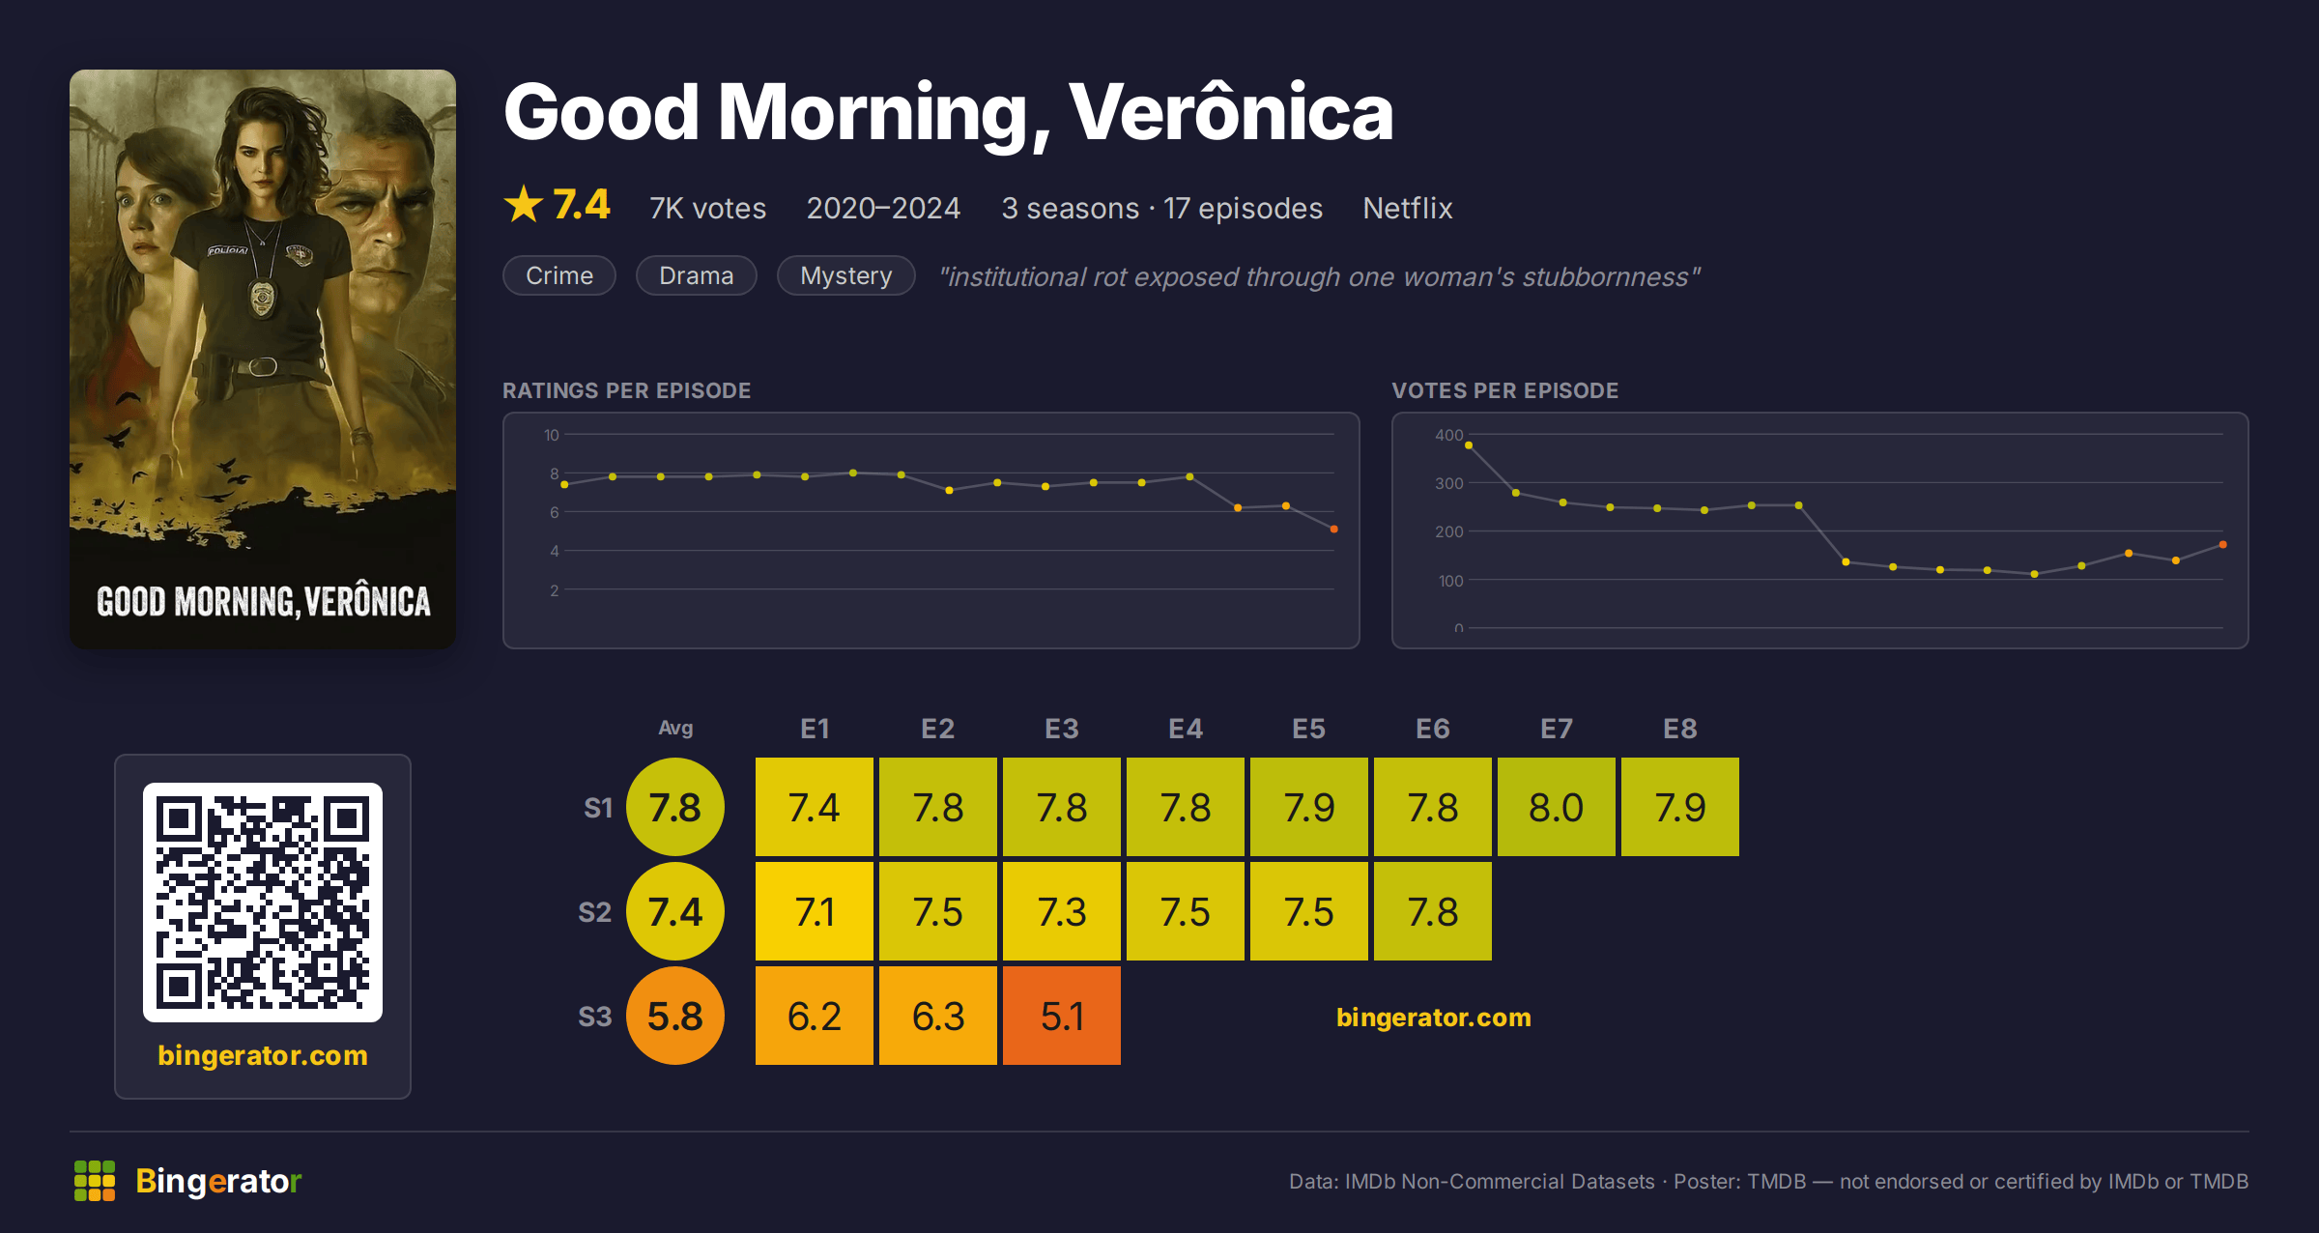Click the Bingerator grid logo icon
The image size is (2319, 1233).
click(x=95, y=1181)
